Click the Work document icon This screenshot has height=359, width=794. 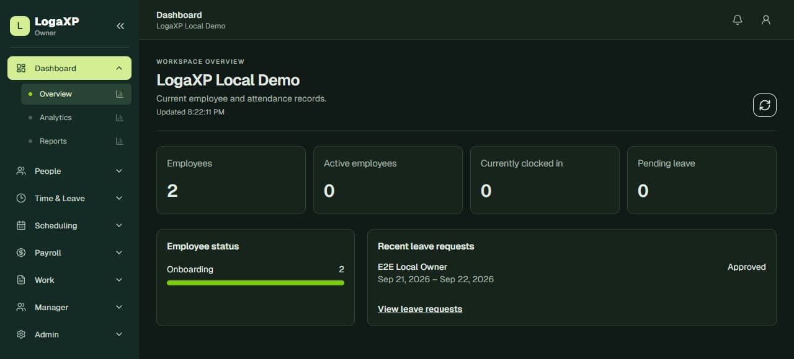coord(21,280)
